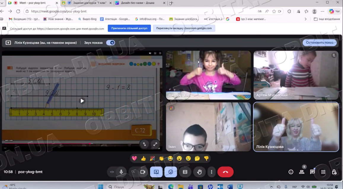Hang up with the red leave-call button

[x=225, y=172]
